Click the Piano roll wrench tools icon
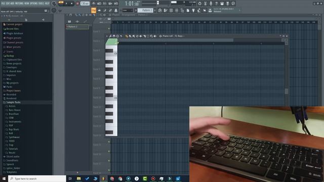This screenshot has width=324, height=182. point(110,36)
